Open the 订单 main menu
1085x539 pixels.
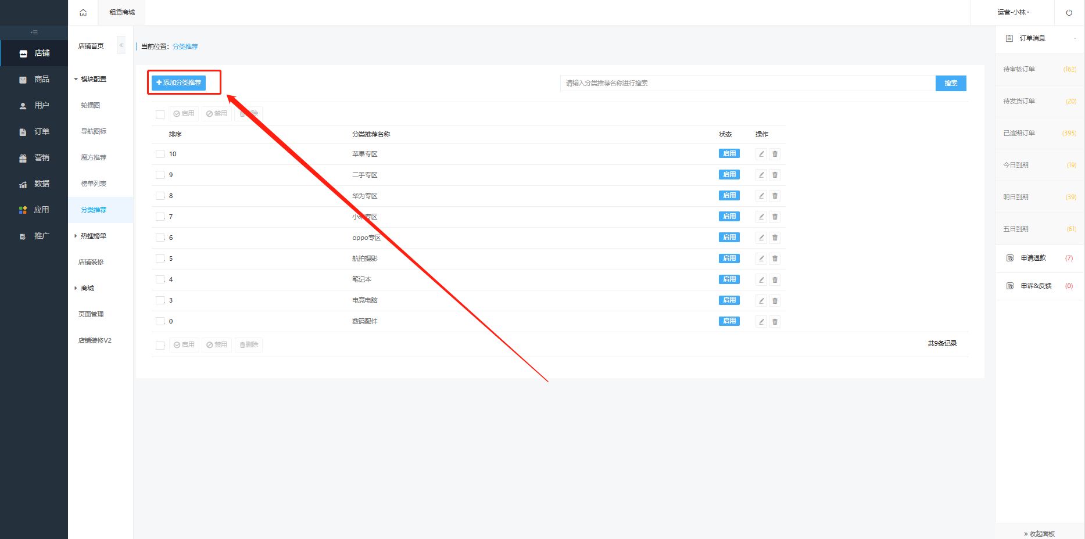tap(34, 131)
